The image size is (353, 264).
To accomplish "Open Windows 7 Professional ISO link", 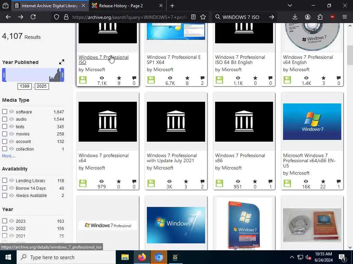I will coord(103,60).
